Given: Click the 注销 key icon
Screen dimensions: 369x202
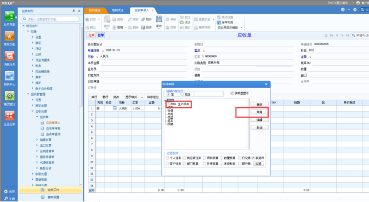Looking at the screenshot, I should click(x=5, y=199).
